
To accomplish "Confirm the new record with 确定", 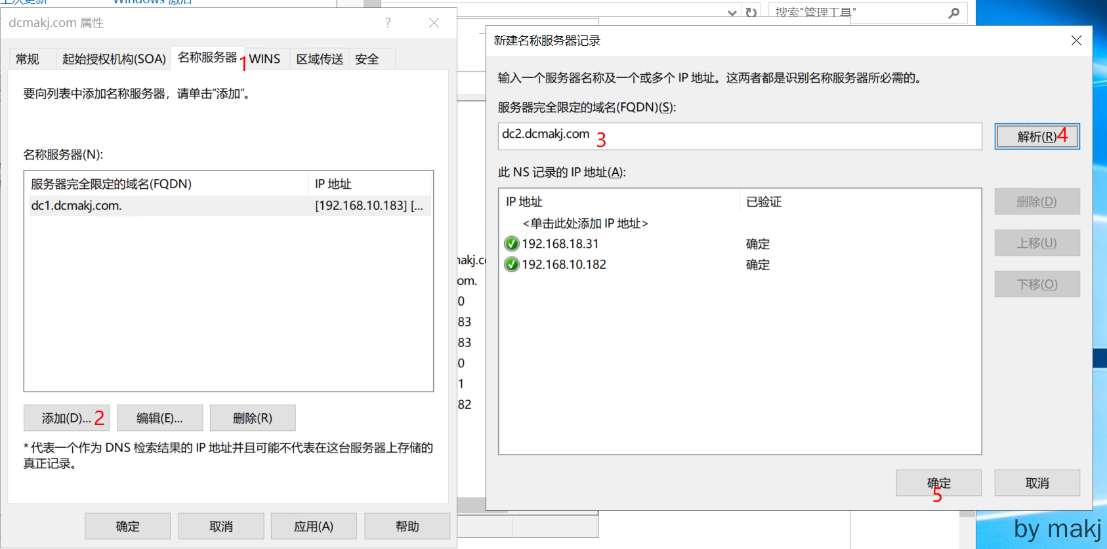I will click(x=938, y=483).
